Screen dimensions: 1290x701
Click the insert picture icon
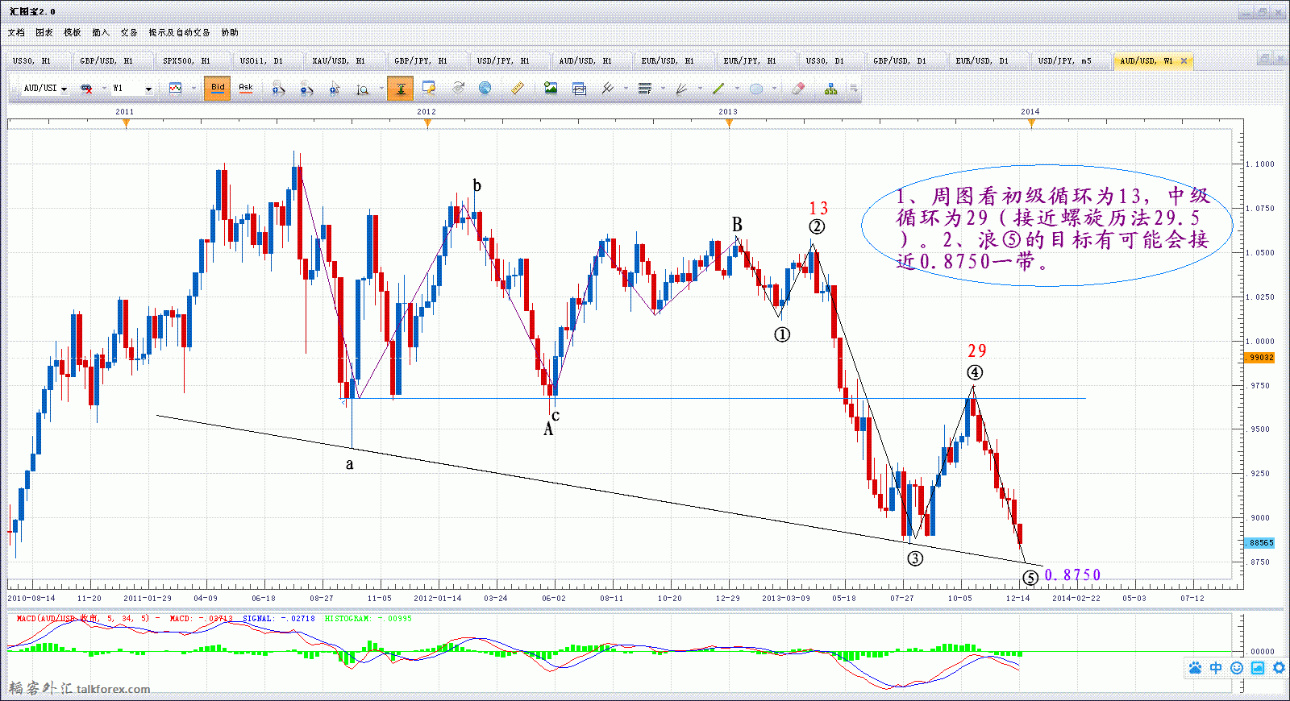point(551,89)
